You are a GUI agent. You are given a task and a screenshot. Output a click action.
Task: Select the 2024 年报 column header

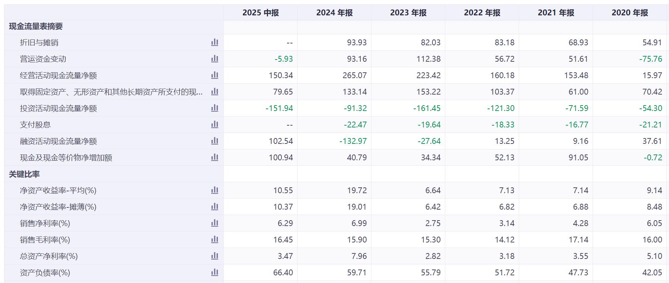coord(334,13)
